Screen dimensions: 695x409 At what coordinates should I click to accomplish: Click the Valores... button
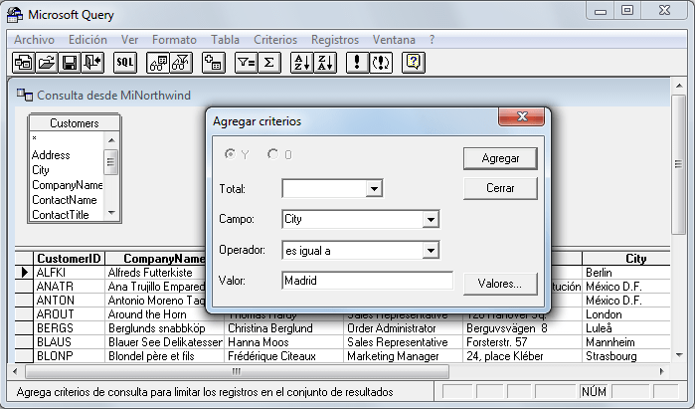tap(500, 284)
